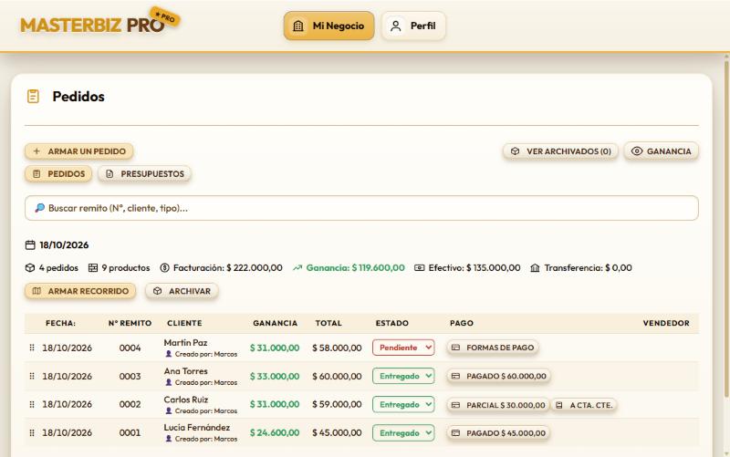The height and width of the screenshot is (457, 730).
Task: Click the user icon under Lucia Fernández
Action: [169, 439]
